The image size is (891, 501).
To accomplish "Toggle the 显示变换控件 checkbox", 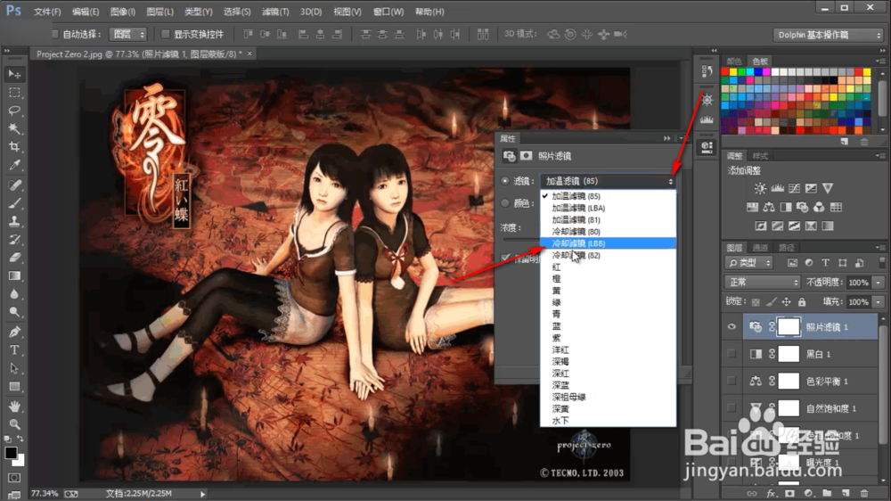I will 166,34.
